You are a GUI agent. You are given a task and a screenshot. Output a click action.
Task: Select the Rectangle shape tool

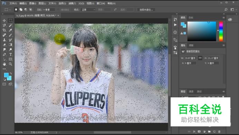(x=10, y=59)
